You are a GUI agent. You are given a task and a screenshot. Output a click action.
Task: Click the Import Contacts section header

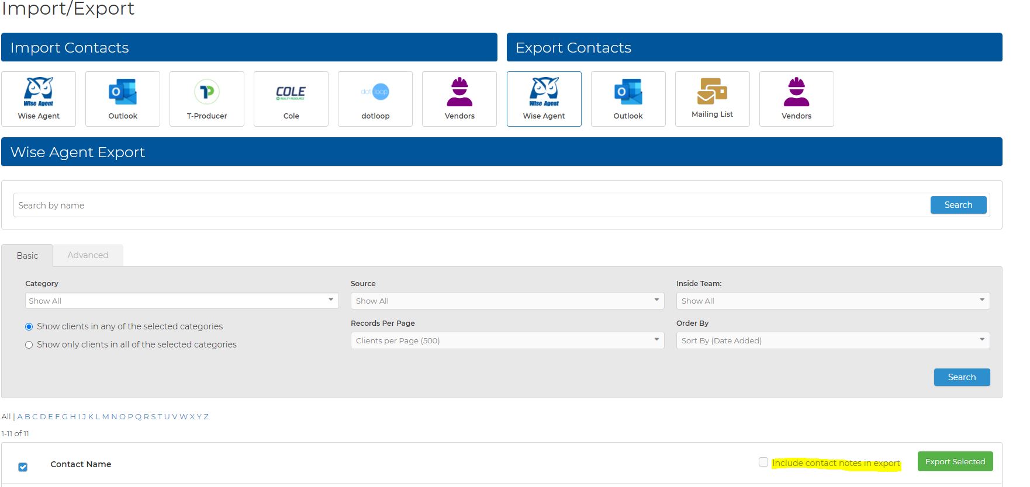coord(249,47)
